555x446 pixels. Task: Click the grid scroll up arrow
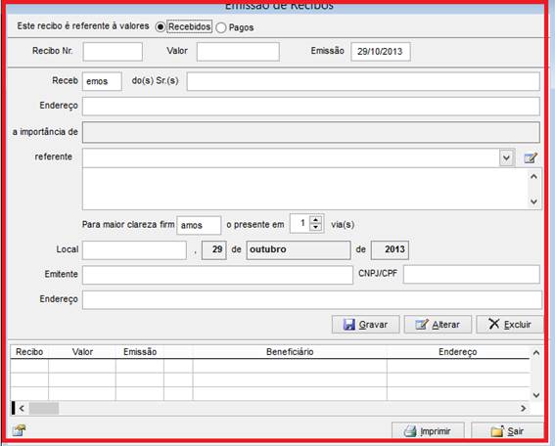coord(535,353)
